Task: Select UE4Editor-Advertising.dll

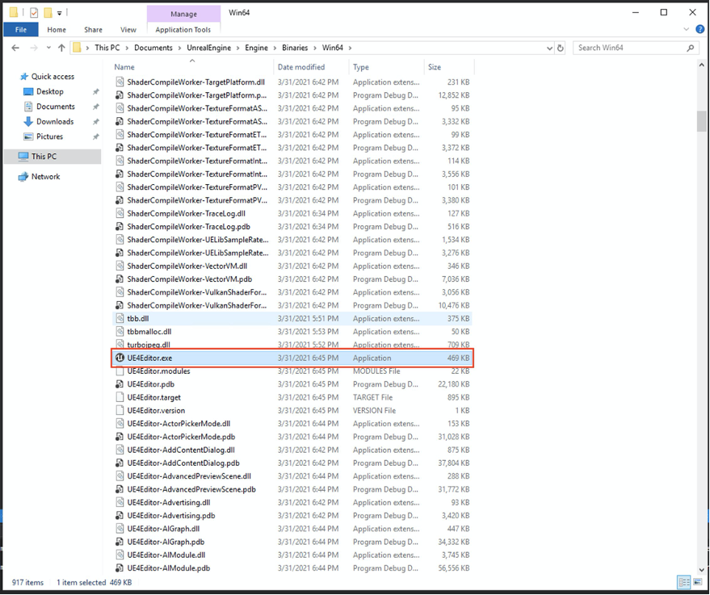Action: pos(169,502)
